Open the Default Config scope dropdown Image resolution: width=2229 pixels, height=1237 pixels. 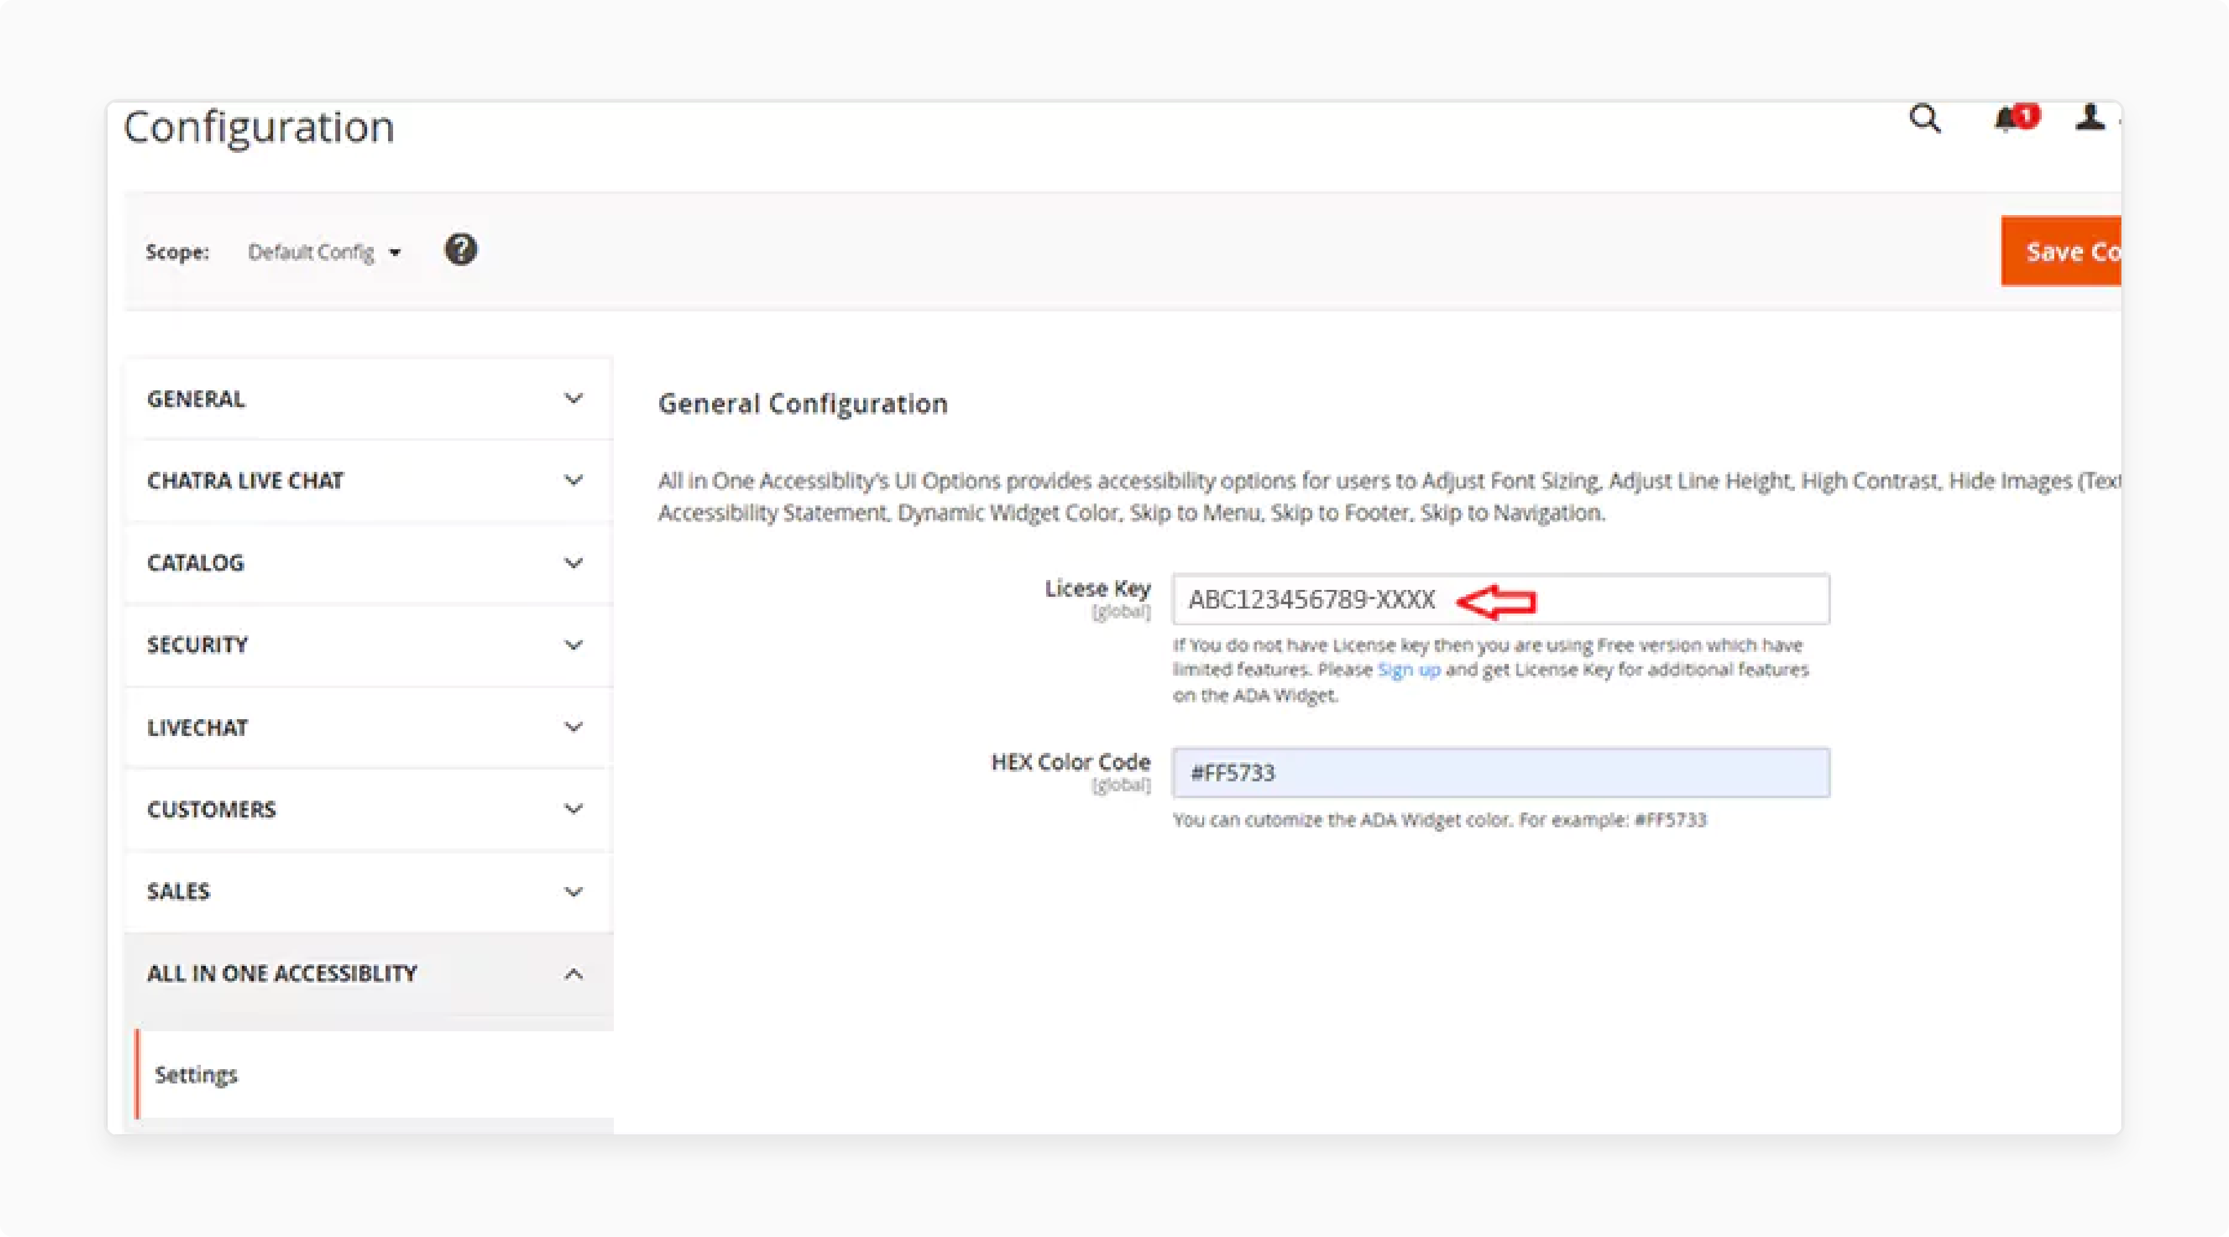tap(325, 252)
